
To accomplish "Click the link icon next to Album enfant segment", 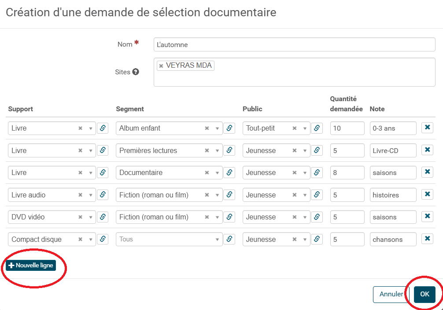I will (229, 128).
